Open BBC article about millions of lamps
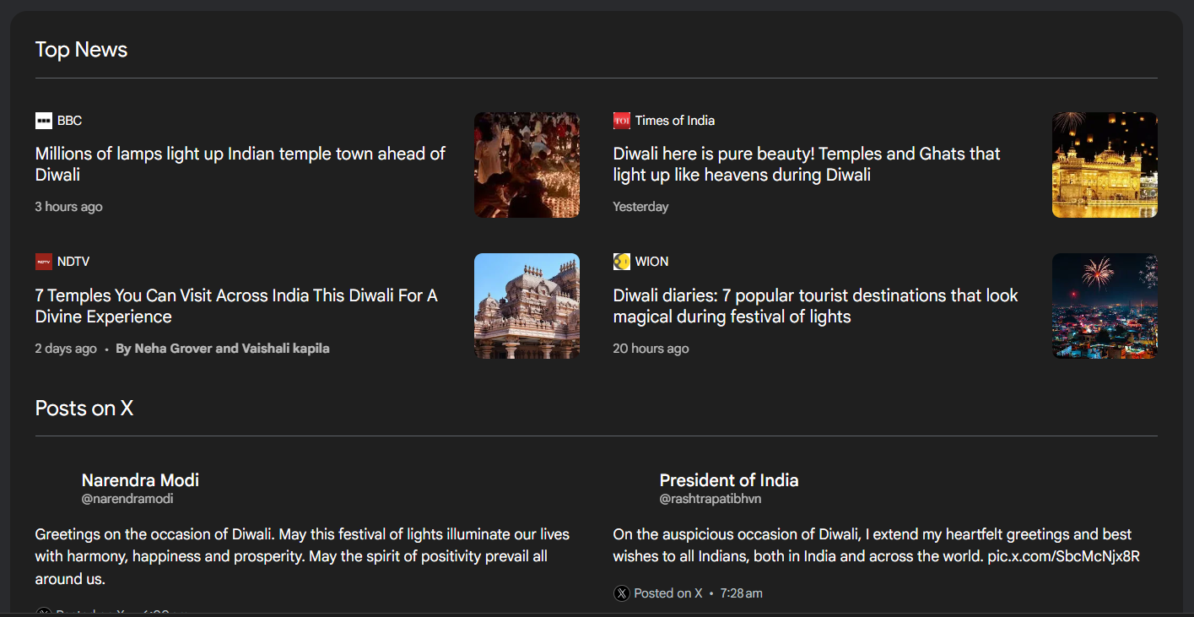This screenshot has width=1194, height=617. pos(240,165)
